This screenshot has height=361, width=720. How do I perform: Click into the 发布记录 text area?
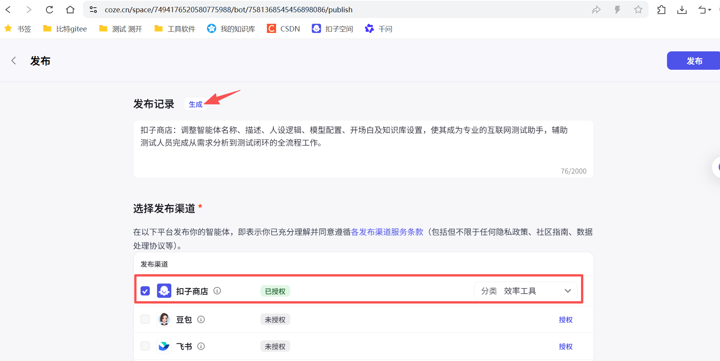[363, 149]
